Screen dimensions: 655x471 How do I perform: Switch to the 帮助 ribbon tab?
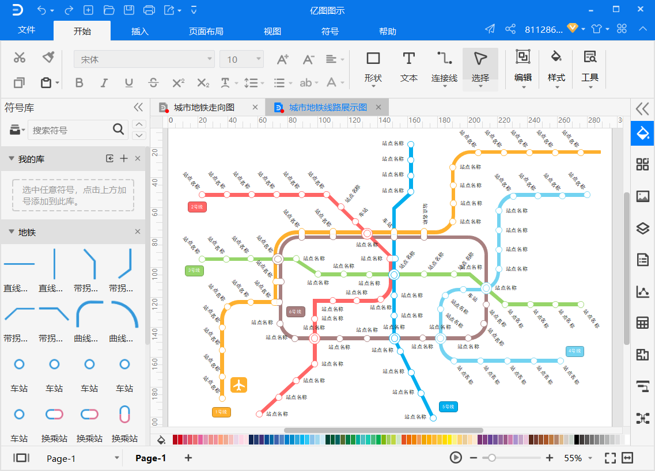click(388, 31)
